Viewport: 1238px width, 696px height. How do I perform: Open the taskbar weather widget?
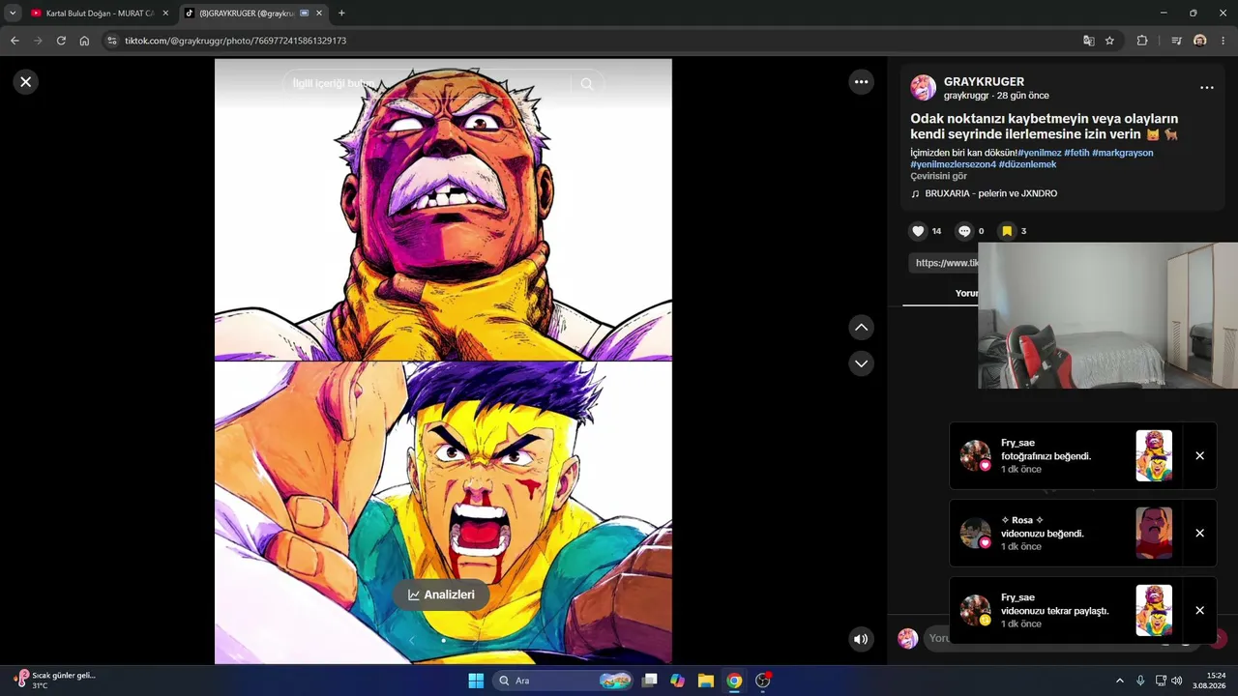tap(54, 681)
